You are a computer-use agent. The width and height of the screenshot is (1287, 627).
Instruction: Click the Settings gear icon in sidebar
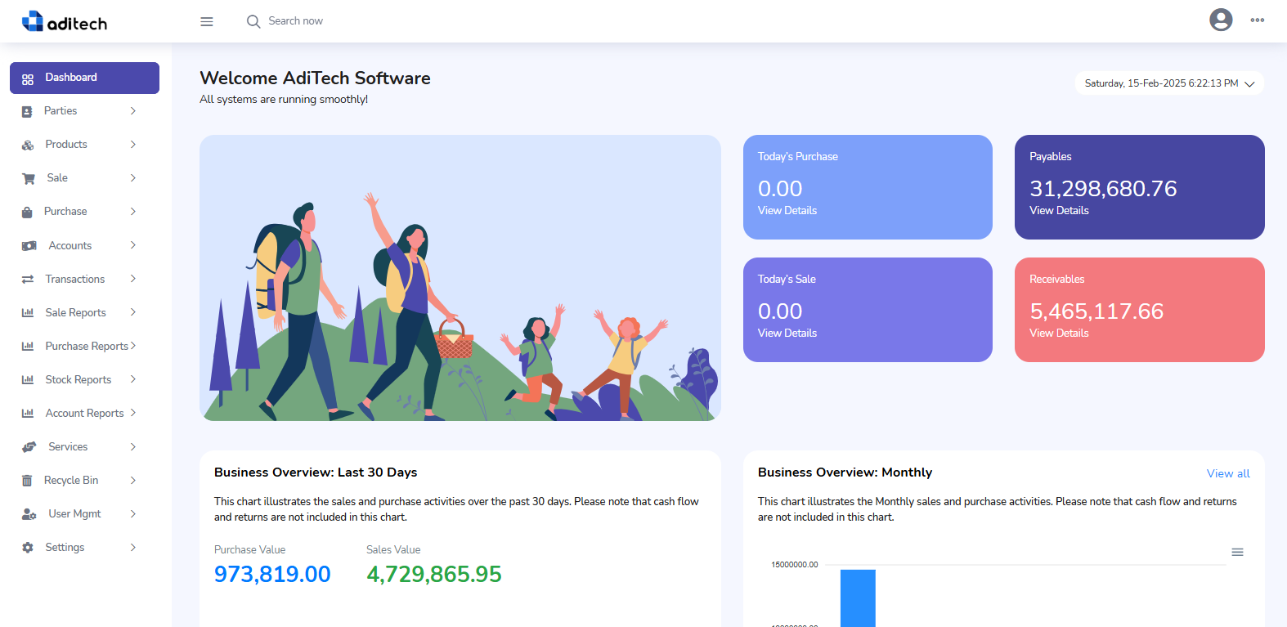pos(28,548)
